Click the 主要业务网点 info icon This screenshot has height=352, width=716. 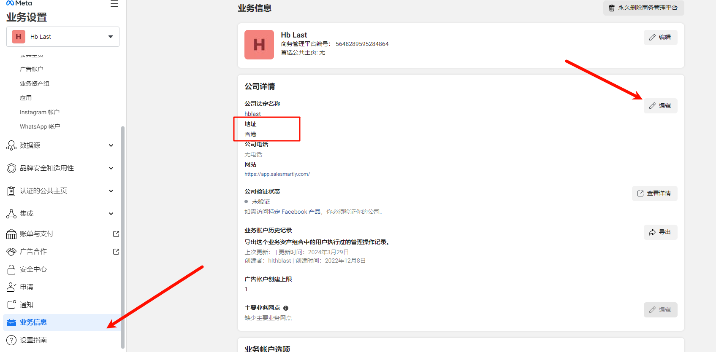pos(286,308)
